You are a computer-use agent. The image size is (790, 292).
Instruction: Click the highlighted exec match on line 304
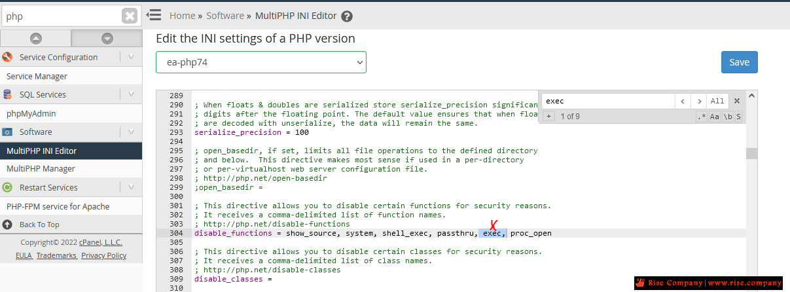coord(492,233)
